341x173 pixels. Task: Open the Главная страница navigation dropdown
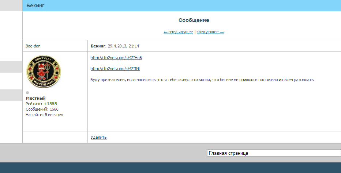coord(274,153)
